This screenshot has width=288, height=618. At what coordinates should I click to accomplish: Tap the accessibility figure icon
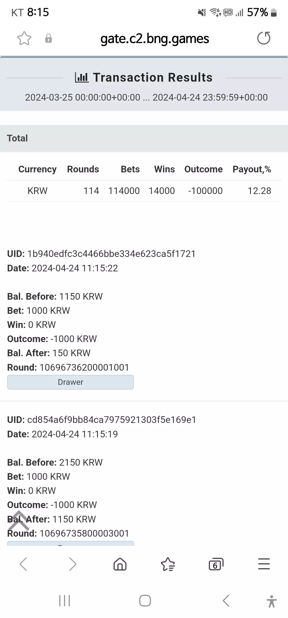click(x=271, y=601)
